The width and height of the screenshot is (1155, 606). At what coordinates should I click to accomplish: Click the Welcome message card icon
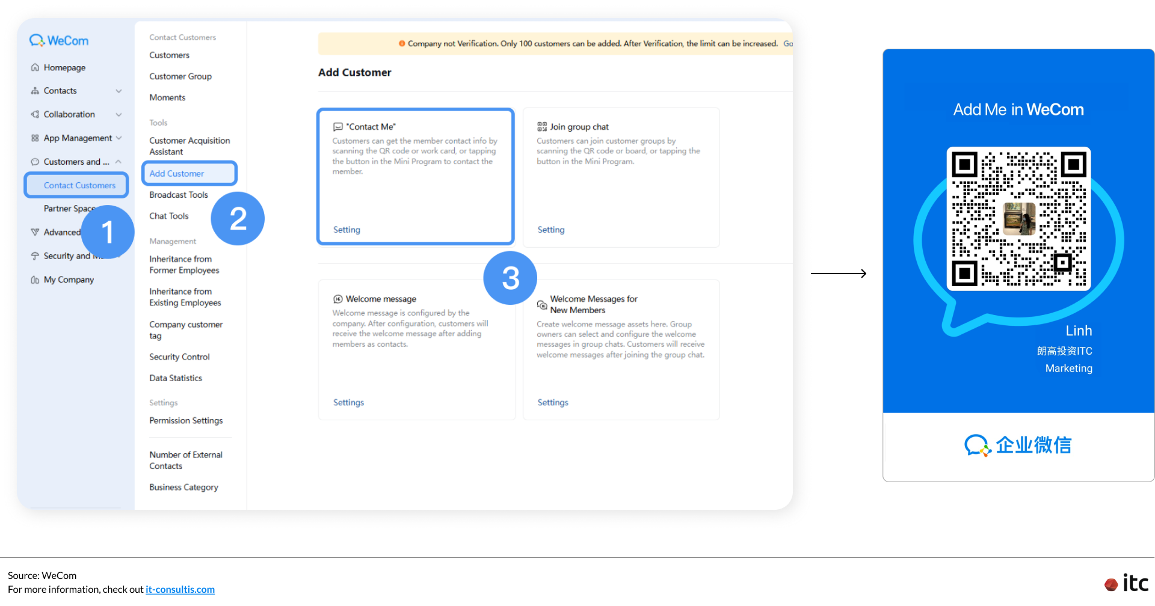pos(338,299)
